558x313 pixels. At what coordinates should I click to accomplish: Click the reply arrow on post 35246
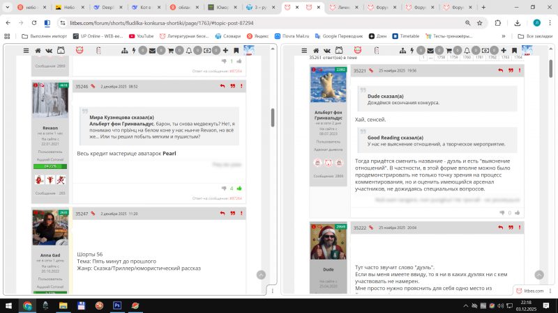click(x=223, y=86)
